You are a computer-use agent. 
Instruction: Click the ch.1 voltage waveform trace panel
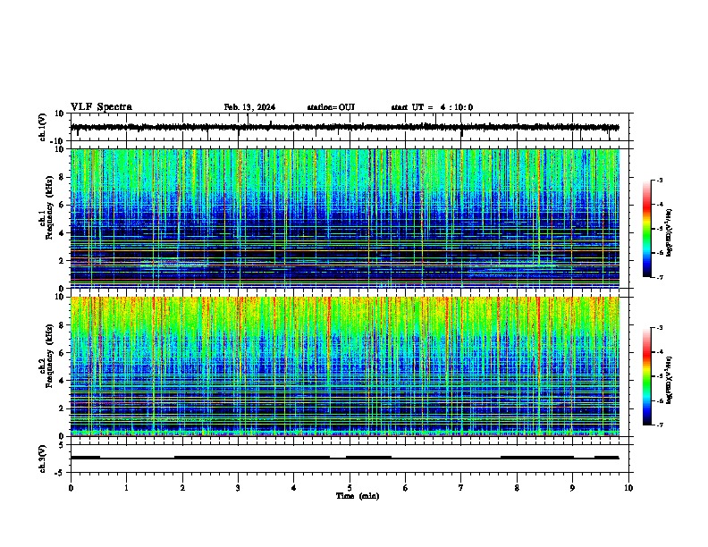(350, 127)
